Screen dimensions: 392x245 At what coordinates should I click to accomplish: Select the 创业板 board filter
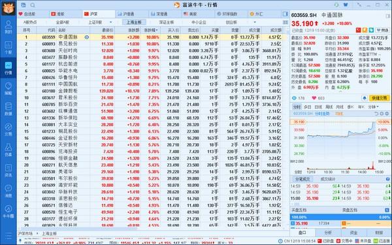[231, 22]
